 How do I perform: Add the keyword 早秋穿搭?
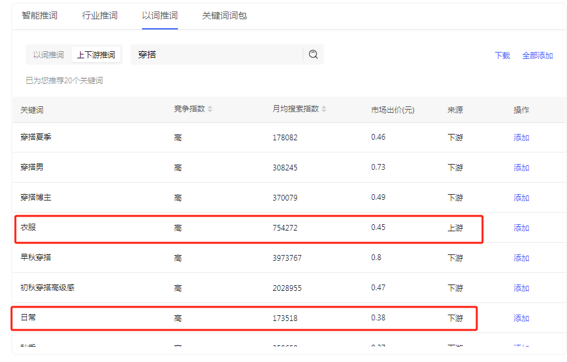coord(521,258)
